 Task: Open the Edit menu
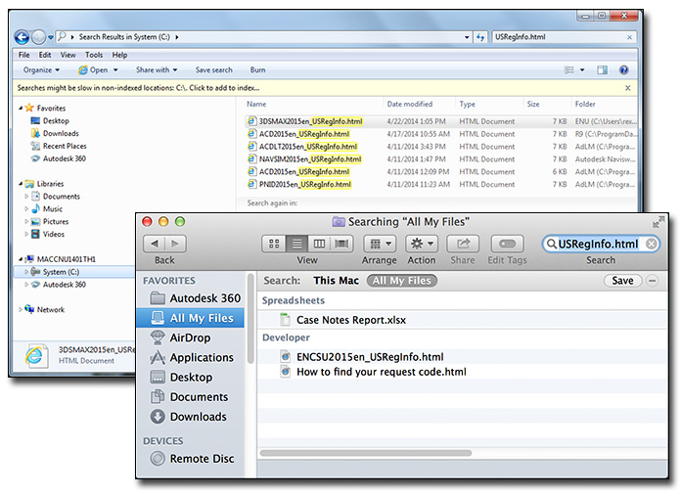coord(45,55)
